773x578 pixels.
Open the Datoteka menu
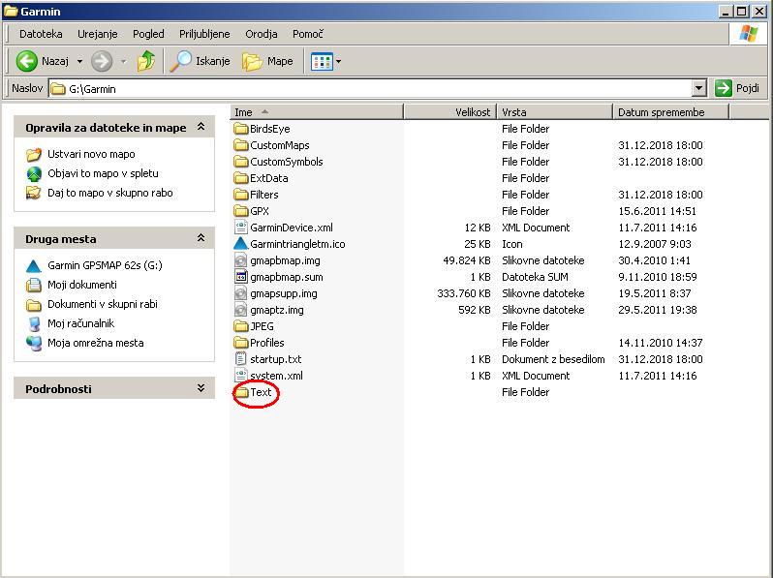tap(41, 34)
